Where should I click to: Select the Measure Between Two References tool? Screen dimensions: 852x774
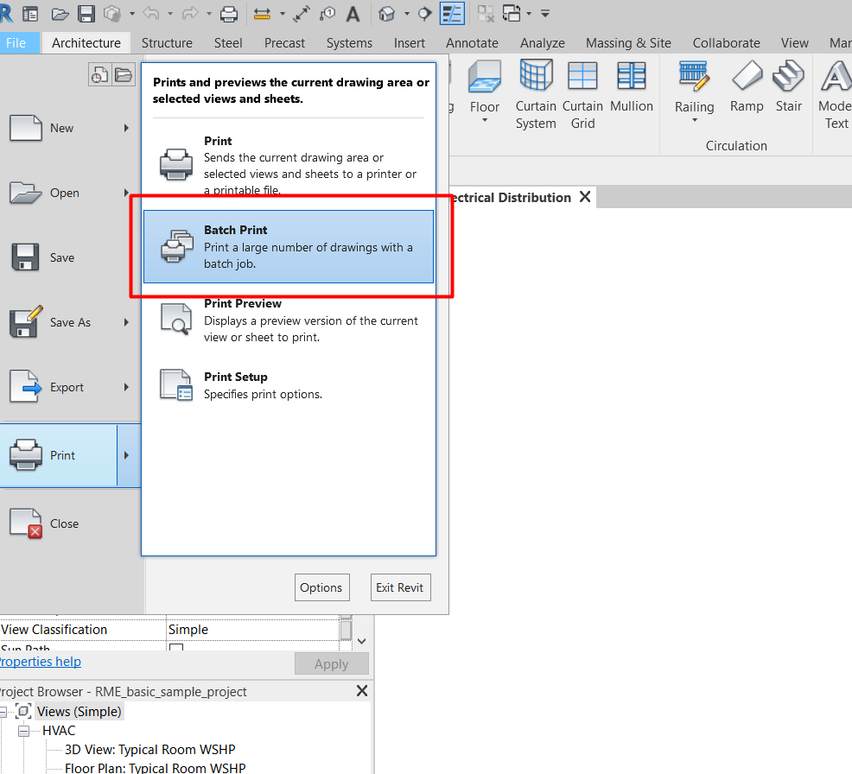(262, 14)
